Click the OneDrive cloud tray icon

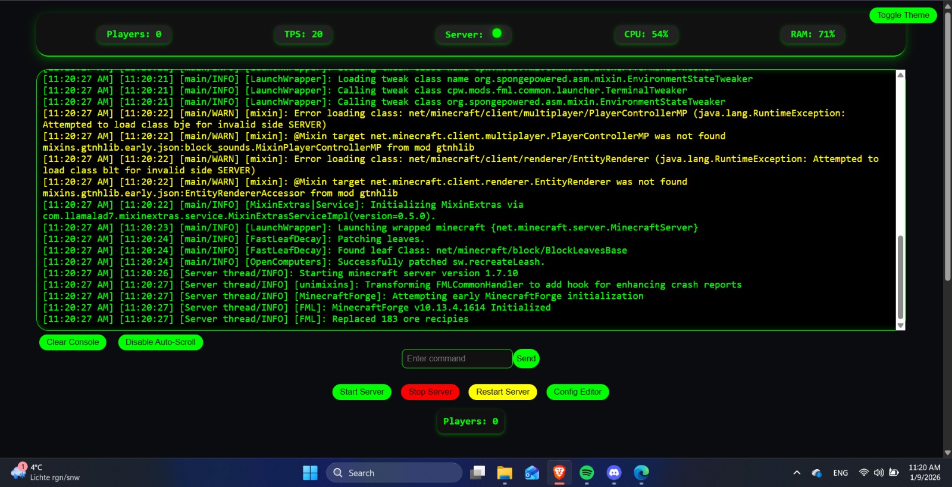(x=816, y=473)
